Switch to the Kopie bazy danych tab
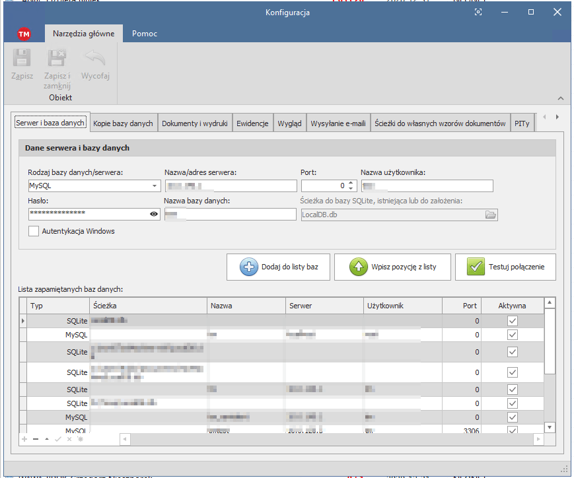Screen dimensions: 574x478 [x=124, y=123]
